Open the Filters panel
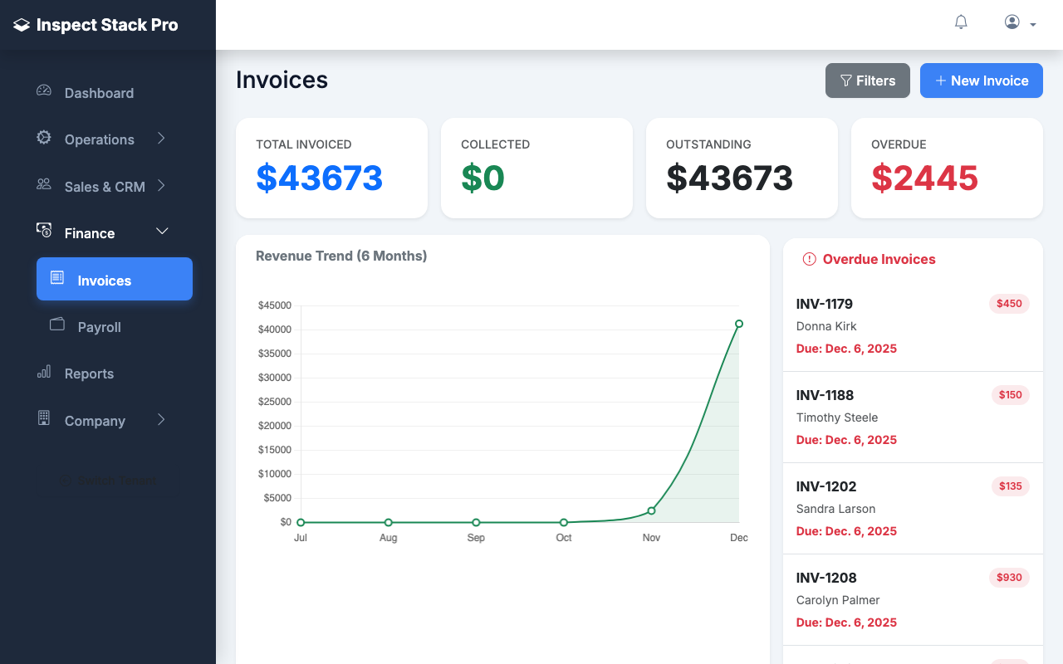The image size is (1063, 664). [868, 81]
